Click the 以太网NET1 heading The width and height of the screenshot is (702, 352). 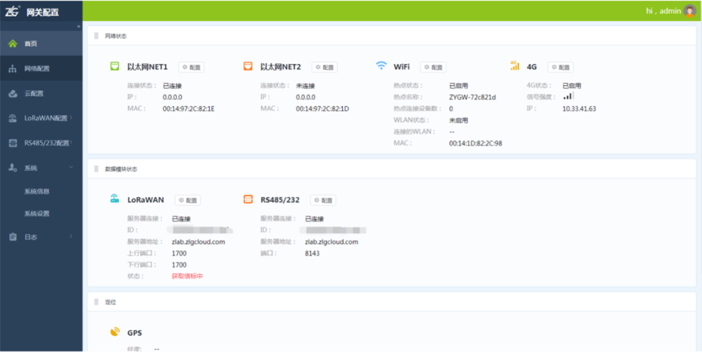[147, 67]
